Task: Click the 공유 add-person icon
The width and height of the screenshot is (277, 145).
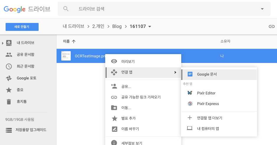Action: [114, 86]
